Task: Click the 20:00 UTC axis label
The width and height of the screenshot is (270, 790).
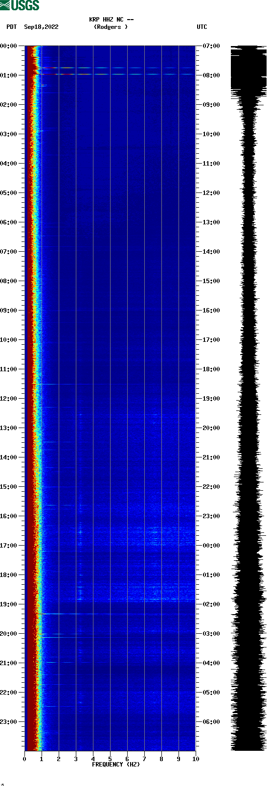Action: pyautogui.click(x=211, y=428)
